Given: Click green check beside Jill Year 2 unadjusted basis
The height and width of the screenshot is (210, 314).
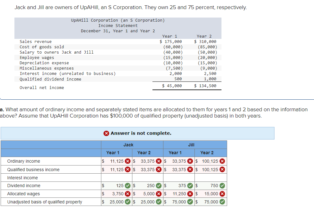Looking at the screenshot, I should pos(222,202).
